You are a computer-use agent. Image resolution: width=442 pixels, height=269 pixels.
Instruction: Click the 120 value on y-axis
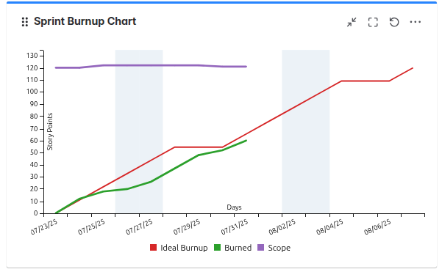tap(32, 68)
